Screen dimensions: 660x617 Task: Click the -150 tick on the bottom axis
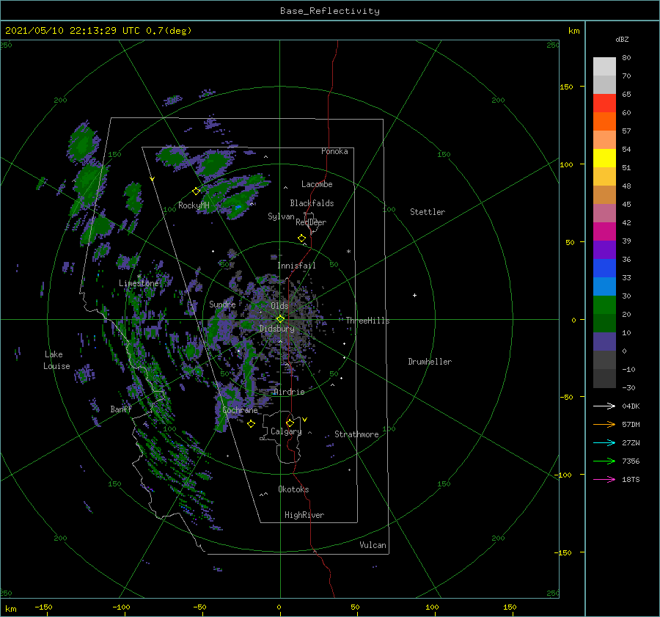click(x=43, y=607)
